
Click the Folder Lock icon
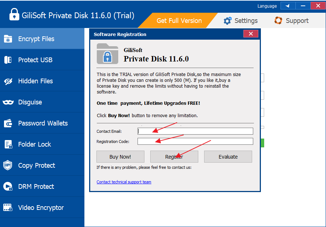pyautogui.click(x=8, y=144)
